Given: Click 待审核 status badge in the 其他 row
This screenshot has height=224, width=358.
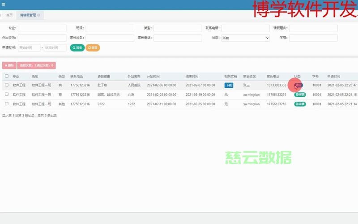Looking at the screenshot, I should [300, 104].
